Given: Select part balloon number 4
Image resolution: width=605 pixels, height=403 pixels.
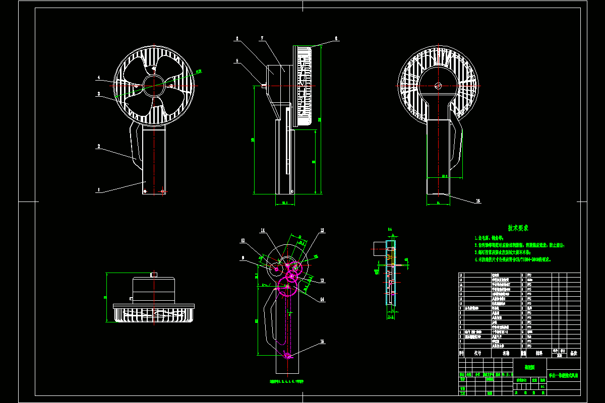Looking at the screenshot, I should [x=99, y=78].
